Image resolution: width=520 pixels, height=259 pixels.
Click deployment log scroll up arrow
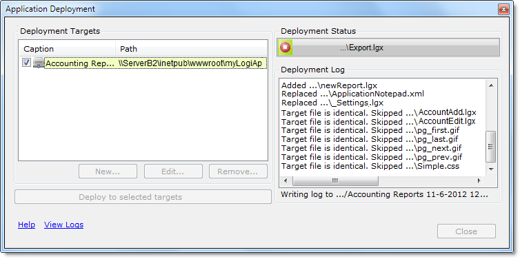[x=491, y=85]
